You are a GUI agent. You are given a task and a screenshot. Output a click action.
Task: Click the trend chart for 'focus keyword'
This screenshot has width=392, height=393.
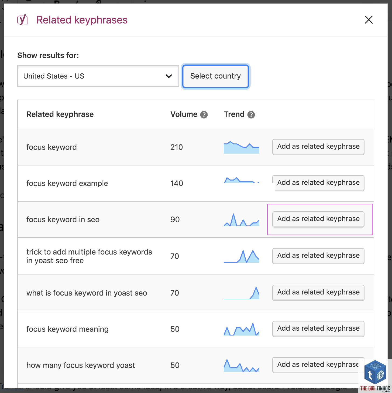[x=242, y=147]
